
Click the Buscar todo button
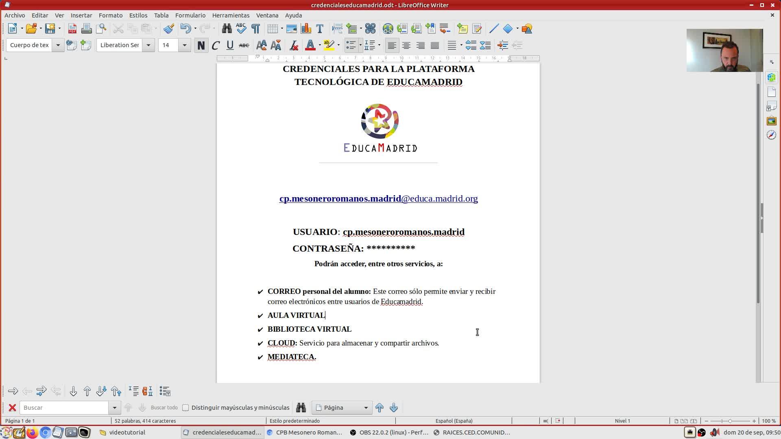point(164,408)
